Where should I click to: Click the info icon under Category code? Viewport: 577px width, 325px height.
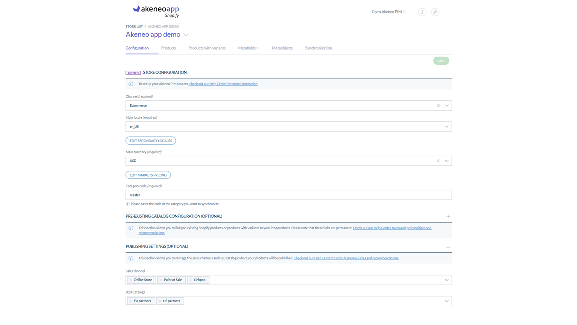128,204
